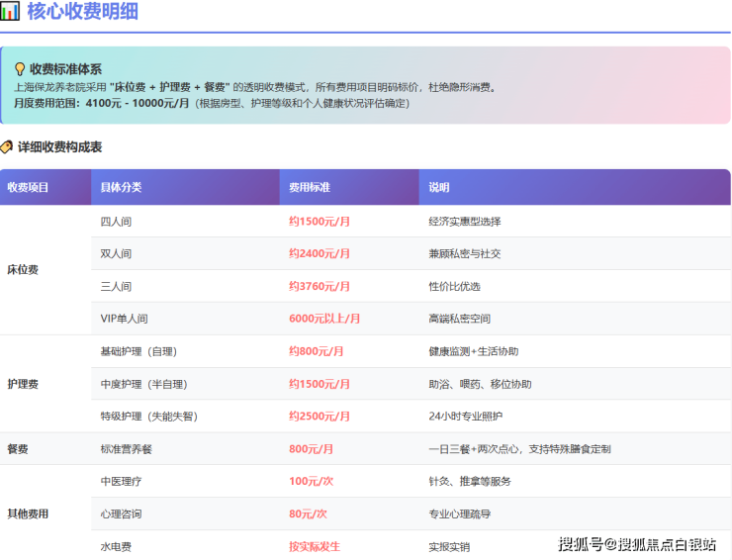Click the 说明 column header

pyautogui.click(x=438, y=187)
